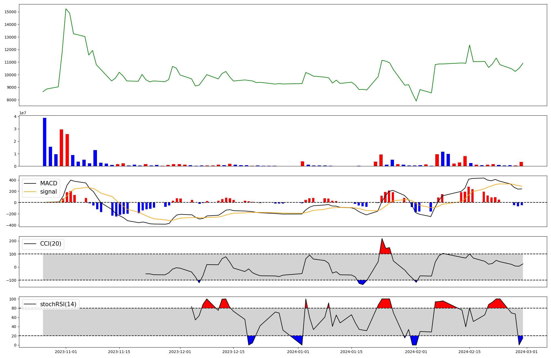
Task: Click the lowest price point near 8000
Action: 416,101
